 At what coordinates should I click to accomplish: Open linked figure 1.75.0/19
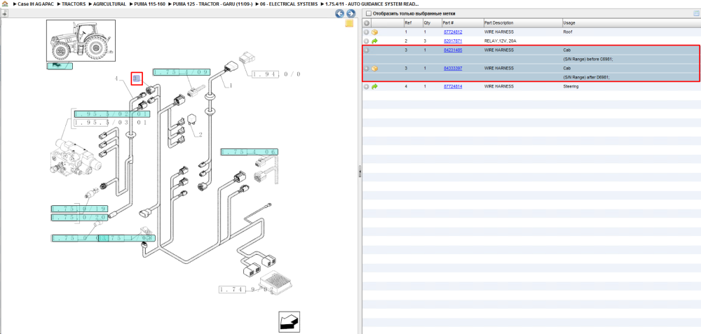coord(79,209)
